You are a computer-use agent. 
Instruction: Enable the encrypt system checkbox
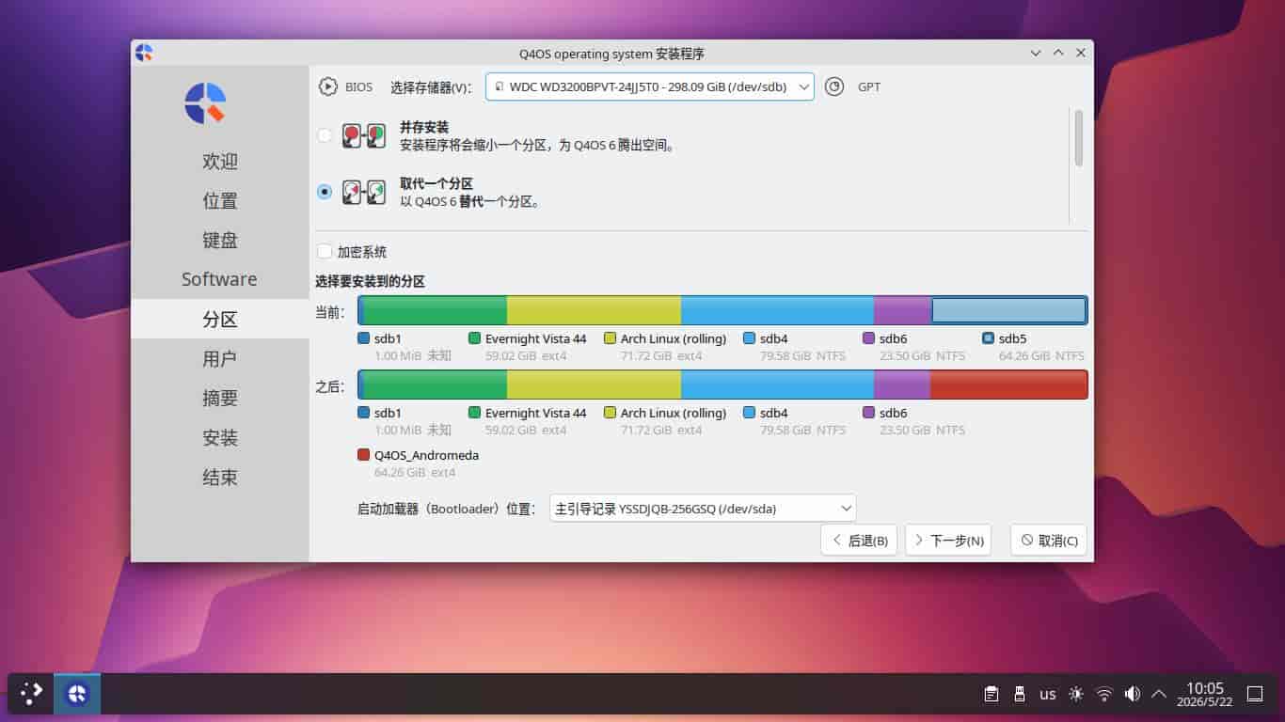[325, 252]
